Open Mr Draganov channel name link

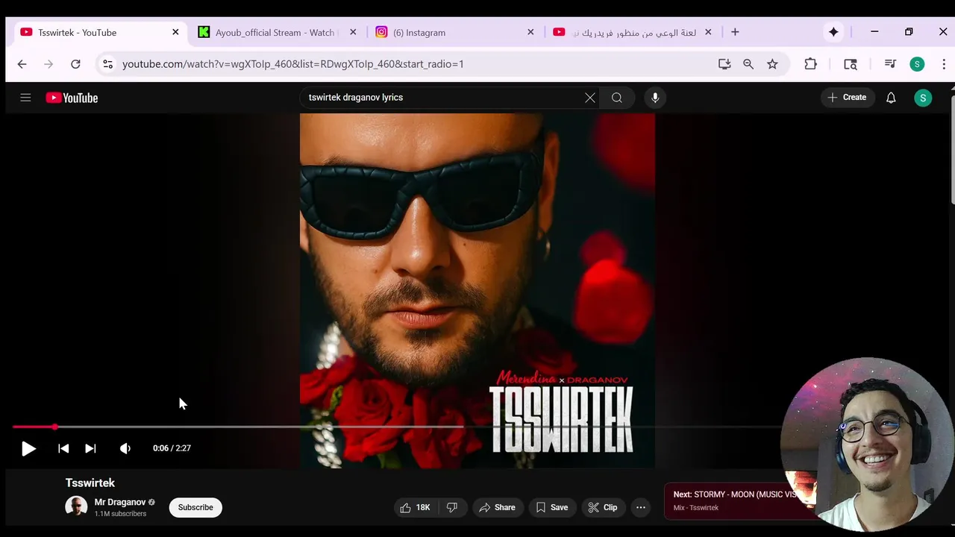click(120, 502)
